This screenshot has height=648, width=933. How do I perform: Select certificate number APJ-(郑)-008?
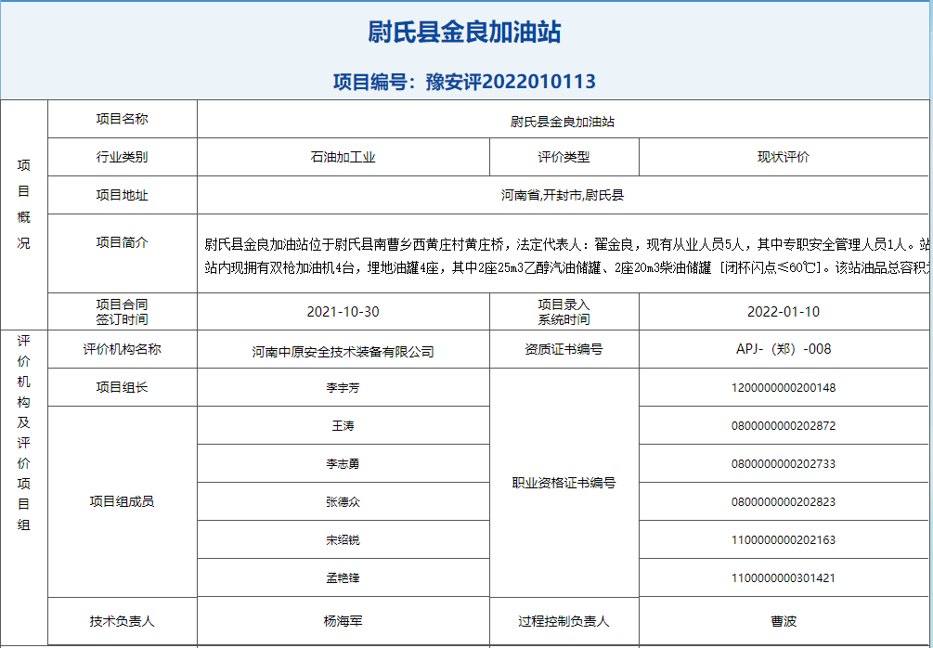pyautogui.click(x=783, y=349)
